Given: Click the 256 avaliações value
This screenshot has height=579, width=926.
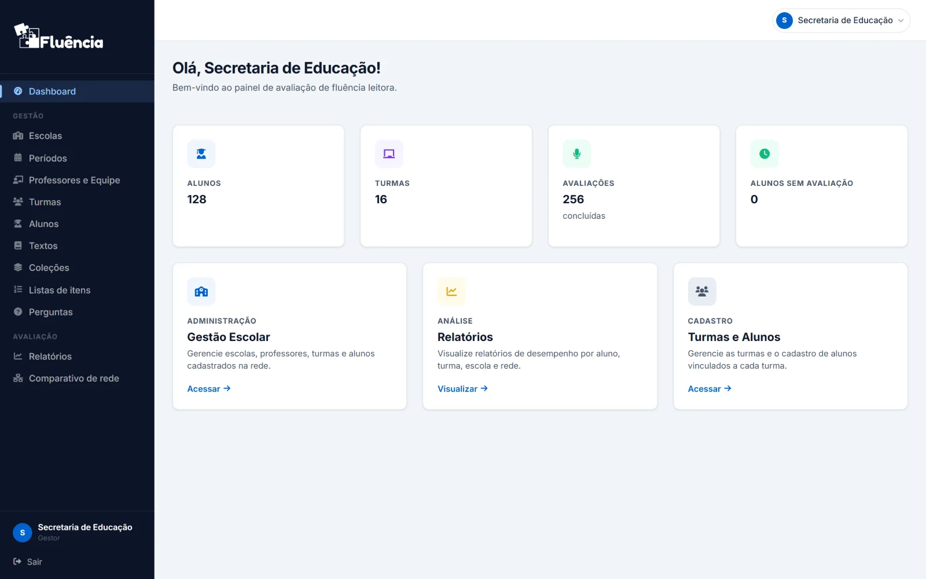Looking at the screenshot, I should click(x=573, y=199).
